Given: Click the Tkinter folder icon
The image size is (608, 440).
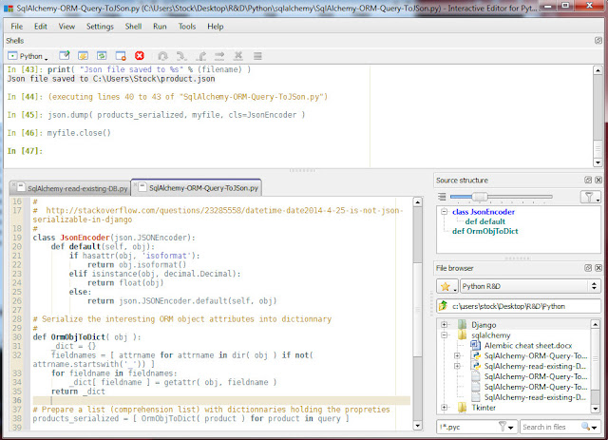Looking at the screenshot, I should 462,408.
